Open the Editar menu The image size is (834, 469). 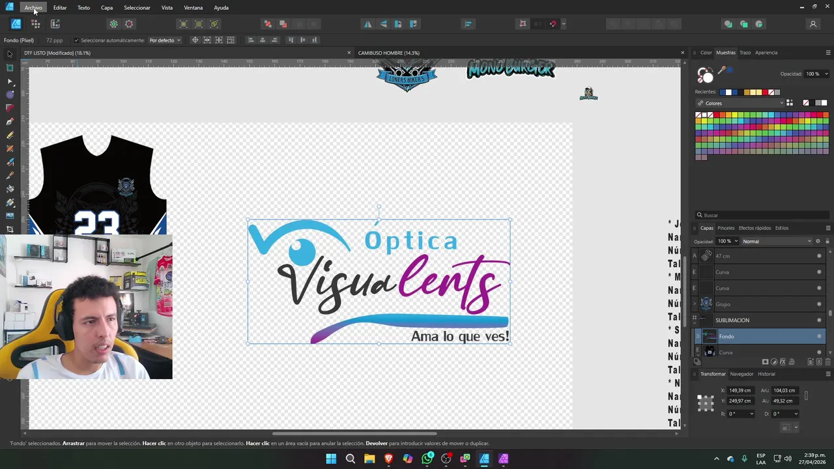pyautogui.click(x=60, y=8)
